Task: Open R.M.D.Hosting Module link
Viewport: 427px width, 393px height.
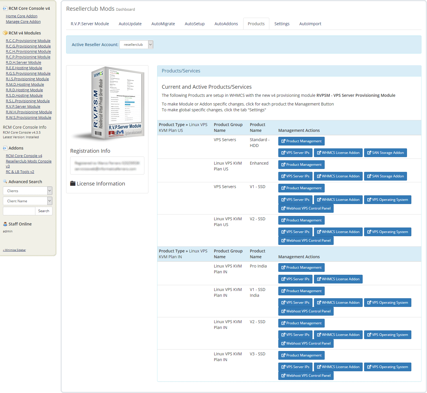Action: (x=25, y=85)
